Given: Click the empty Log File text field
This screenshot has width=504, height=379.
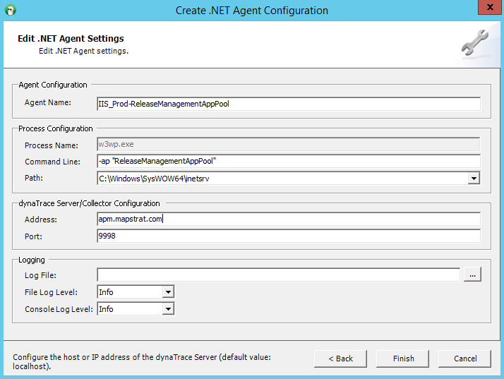Looking at the screenshot, I should 278,275.
